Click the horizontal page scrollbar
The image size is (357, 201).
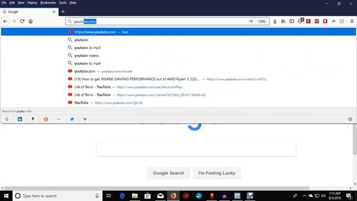click(x=157, y=188)
